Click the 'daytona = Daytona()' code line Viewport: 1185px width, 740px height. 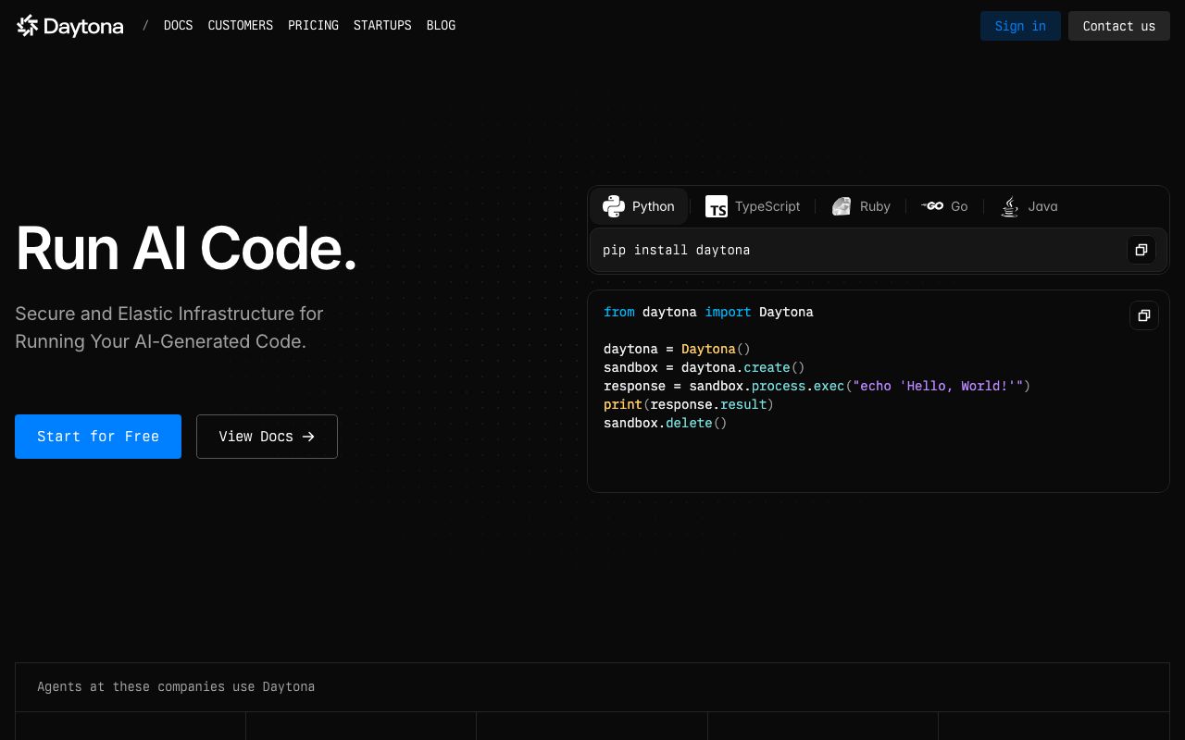(x=677, y=349)
